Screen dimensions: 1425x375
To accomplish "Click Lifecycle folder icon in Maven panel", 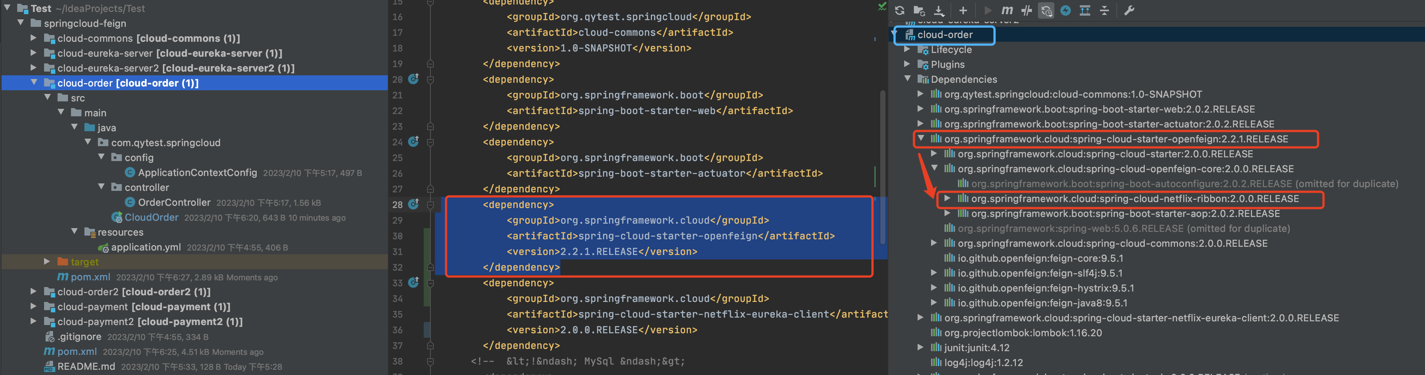I will tap(923, 50).
